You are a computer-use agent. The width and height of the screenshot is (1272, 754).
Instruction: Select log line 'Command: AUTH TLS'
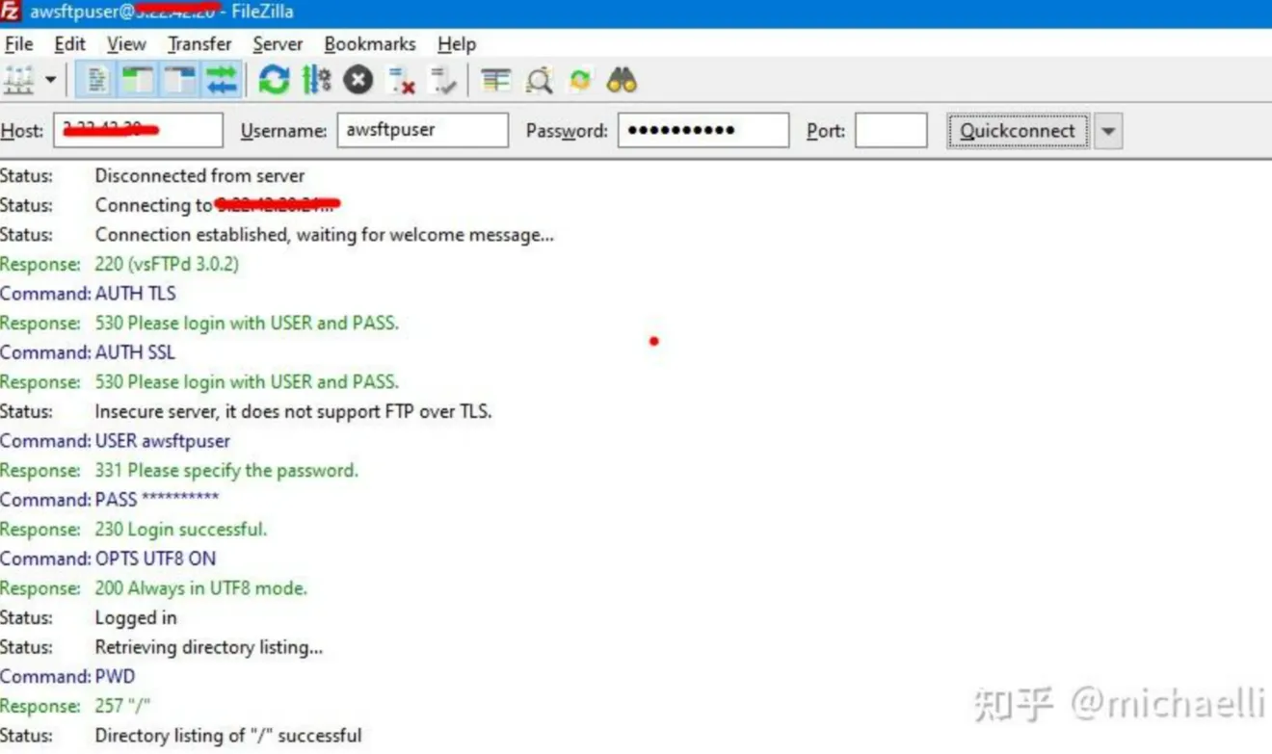point(88,293)
